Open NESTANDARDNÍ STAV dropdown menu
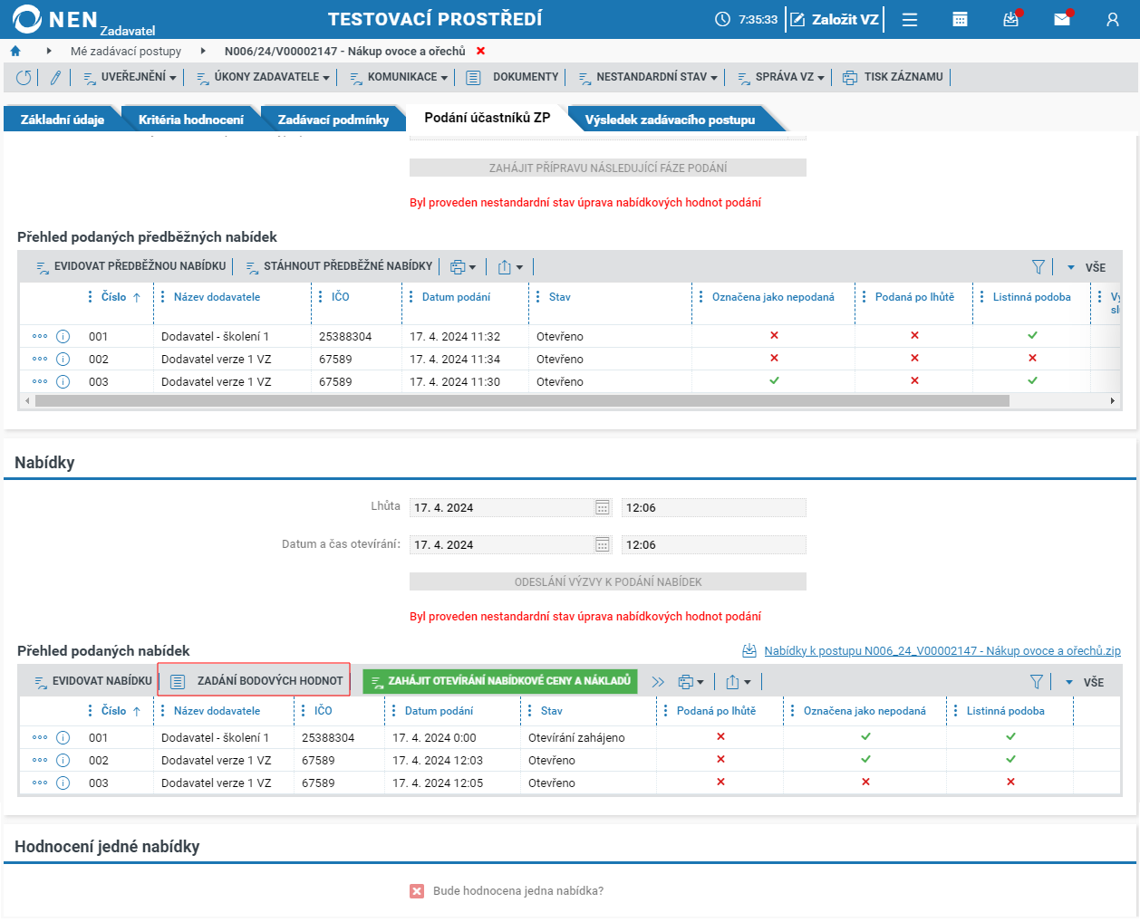 648,78
